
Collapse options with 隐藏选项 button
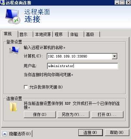pyautogui.click(x=17, y=134)
